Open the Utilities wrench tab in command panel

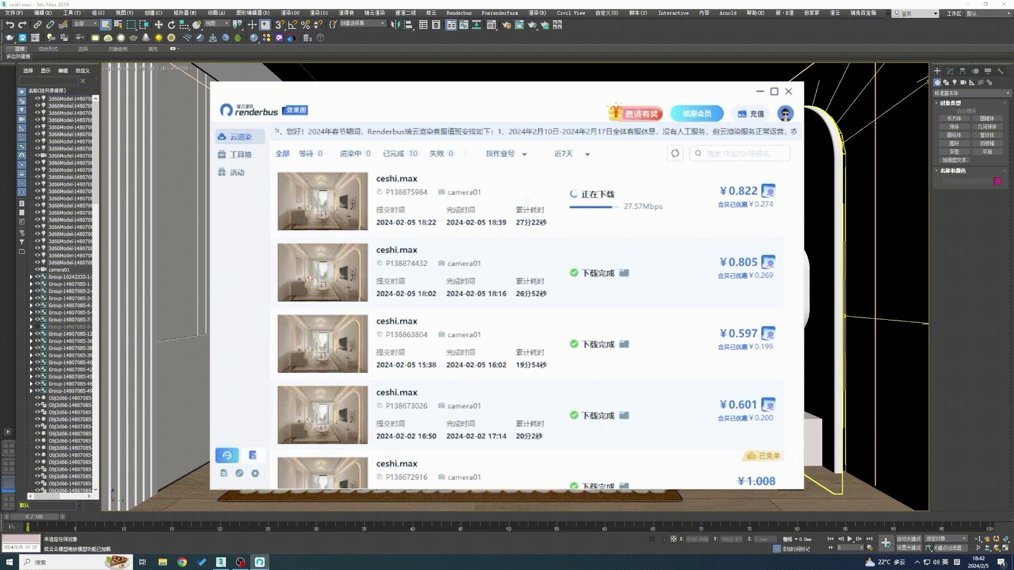(1000, 71)
